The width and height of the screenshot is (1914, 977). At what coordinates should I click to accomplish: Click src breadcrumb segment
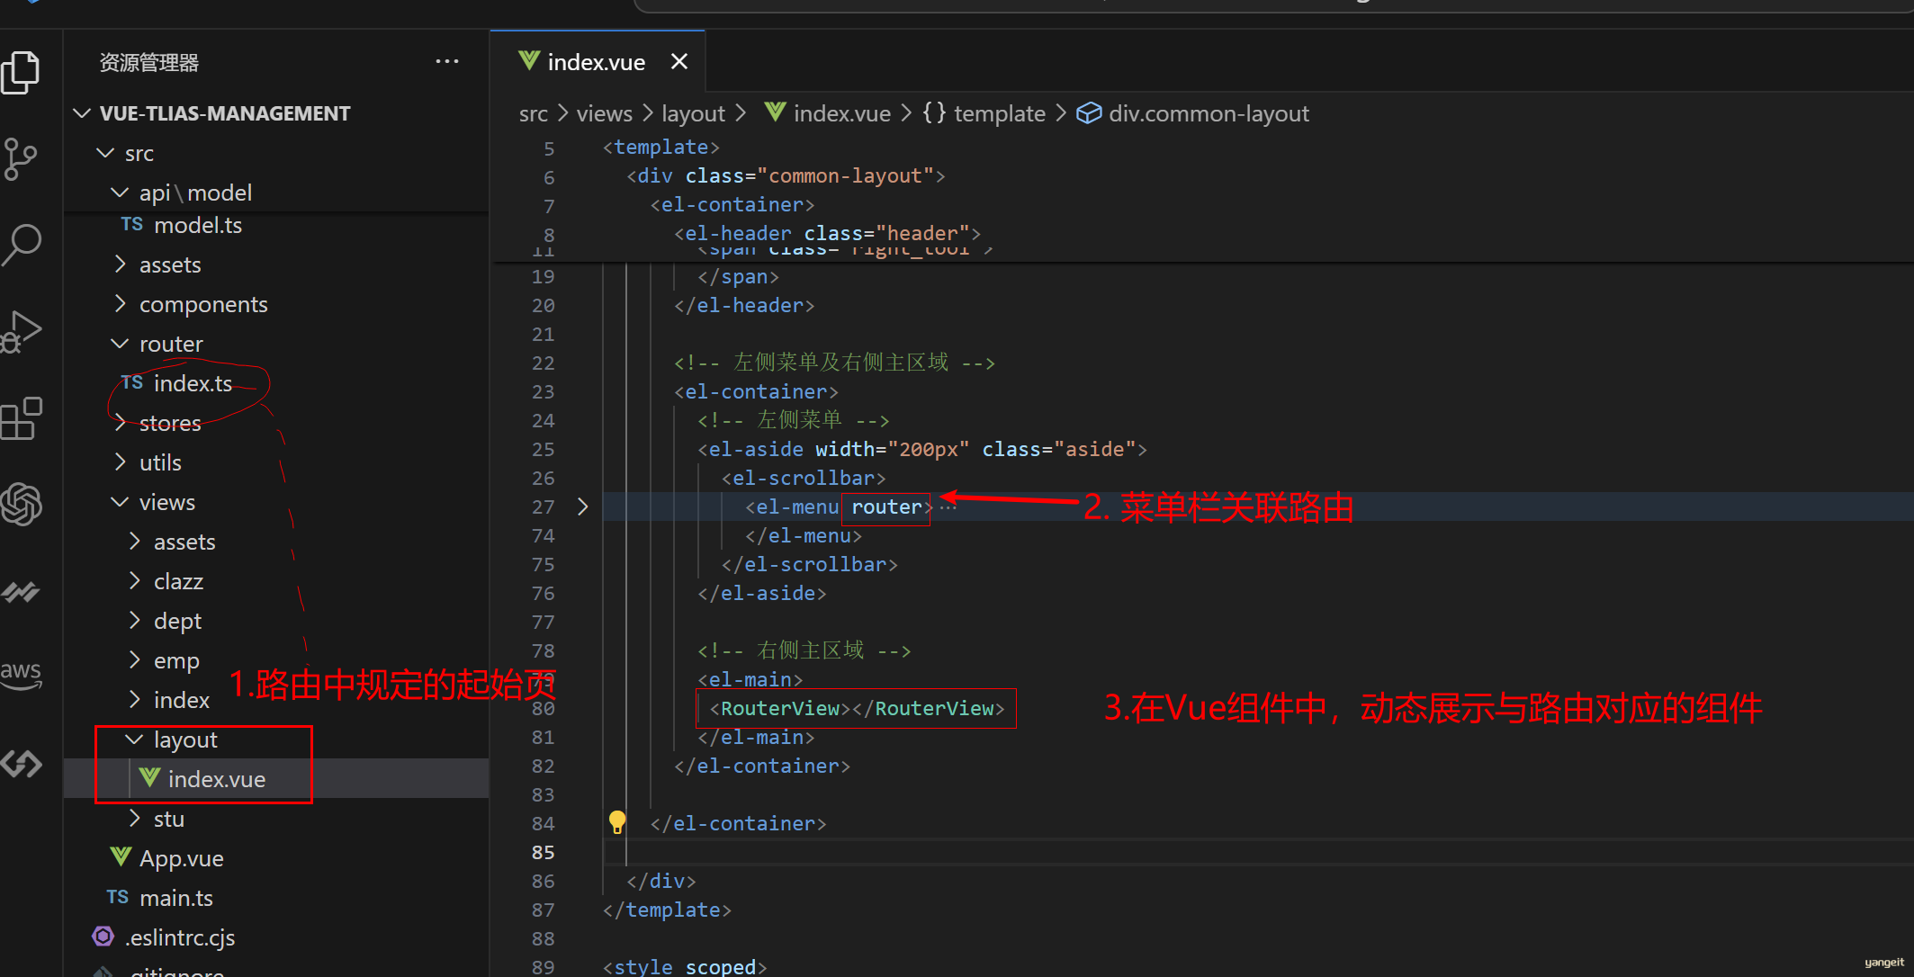(533, 113)
